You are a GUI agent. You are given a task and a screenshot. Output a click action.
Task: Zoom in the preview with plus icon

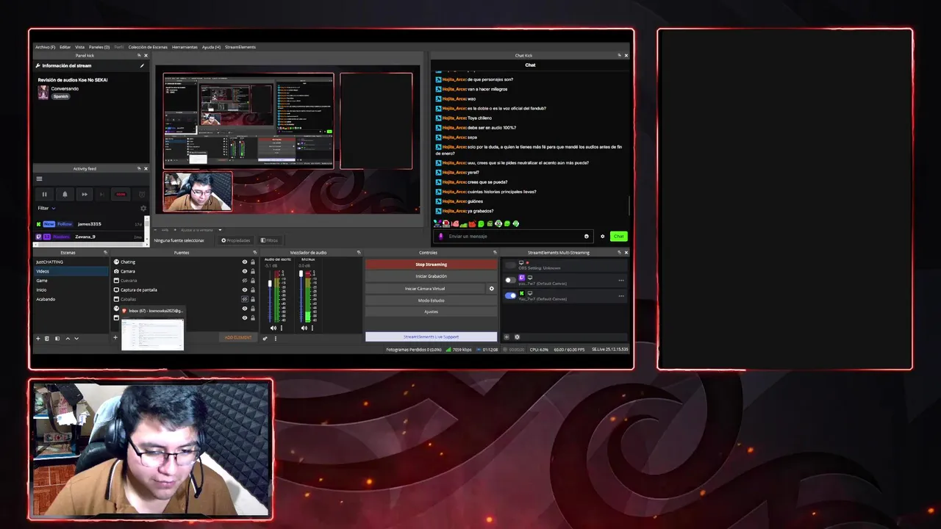[x=176, y=230]
